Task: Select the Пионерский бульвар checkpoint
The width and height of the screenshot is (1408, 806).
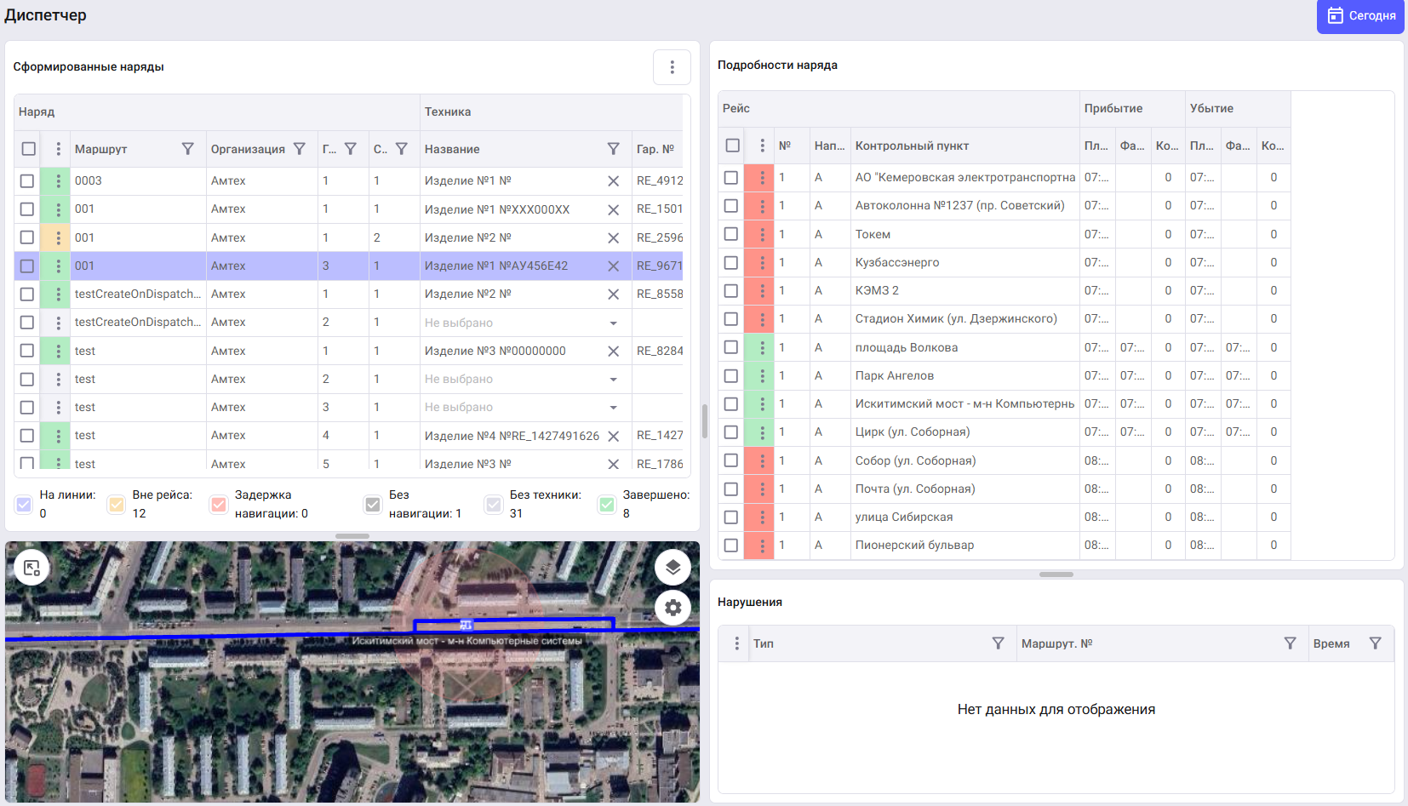Action: (965, 545)
